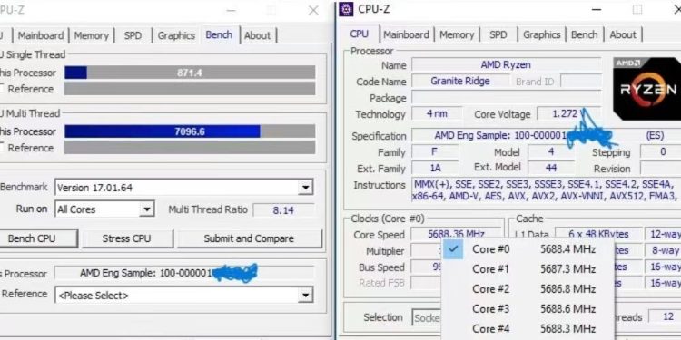The image size is (681, 340).
Task: Click the Single Thread score bar 871.4
Action: click(x=190, y=73)
